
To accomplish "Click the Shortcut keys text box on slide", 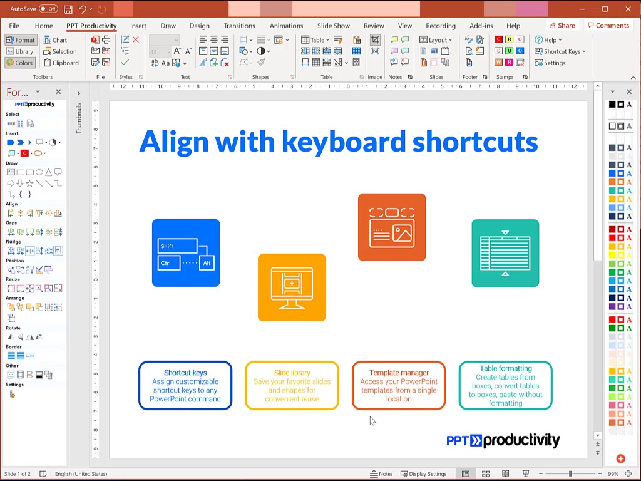I will [x=185, y=385].
